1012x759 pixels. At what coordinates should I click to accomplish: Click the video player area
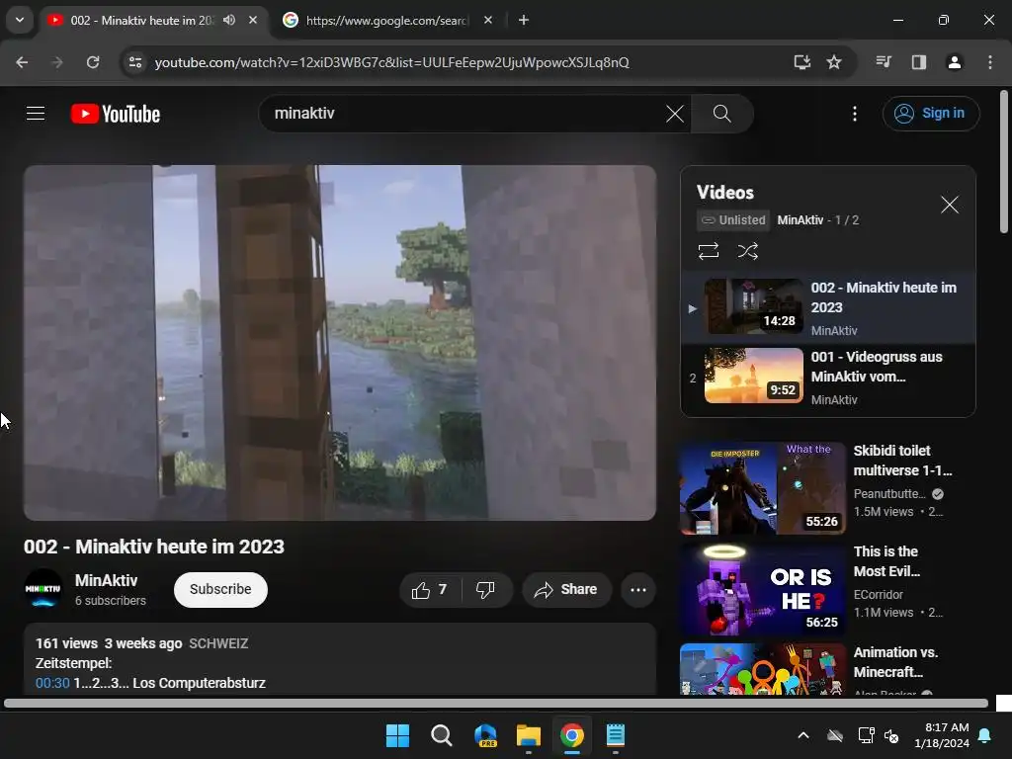point(340,343)
